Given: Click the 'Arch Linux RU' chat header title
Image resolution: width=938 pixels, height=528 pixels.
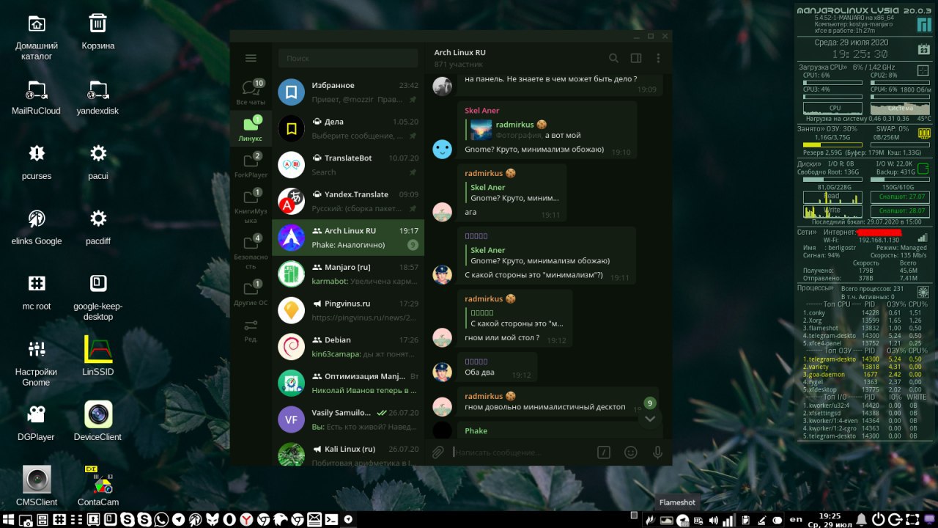Looking at the screenshot, I should click(459, 53).
